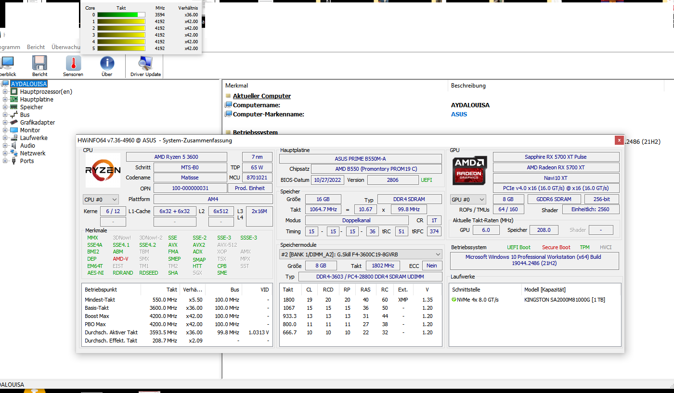The width and height of the screenshot is (674, 393).
Task: Open the CPU #0 selector dropdown
Action: [x=101, y=199]
